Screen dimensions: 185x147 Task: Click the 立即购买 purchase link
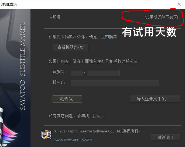click(109, 37)
